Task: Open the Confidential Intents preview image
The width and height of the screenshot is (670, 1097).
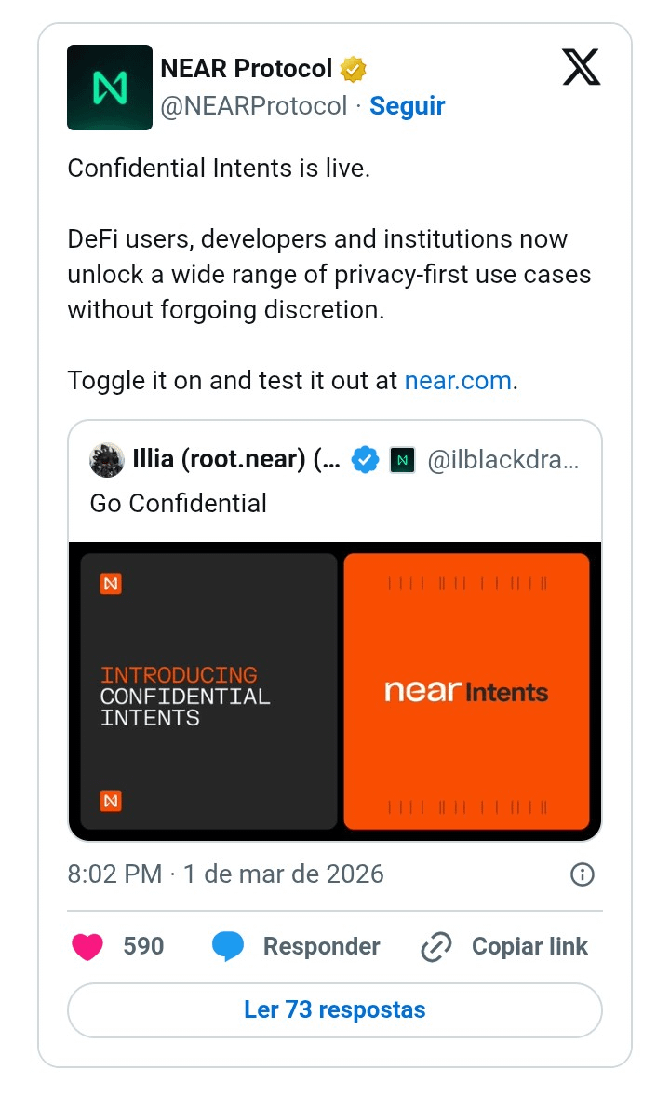Action: (x=335, y=691)
